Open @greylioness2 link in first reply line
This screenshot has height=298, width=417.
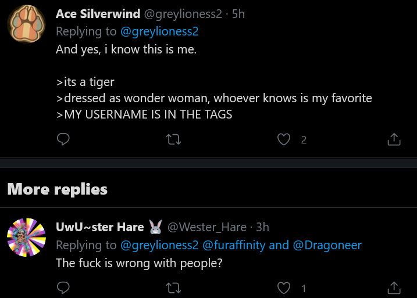click(159, 31)
